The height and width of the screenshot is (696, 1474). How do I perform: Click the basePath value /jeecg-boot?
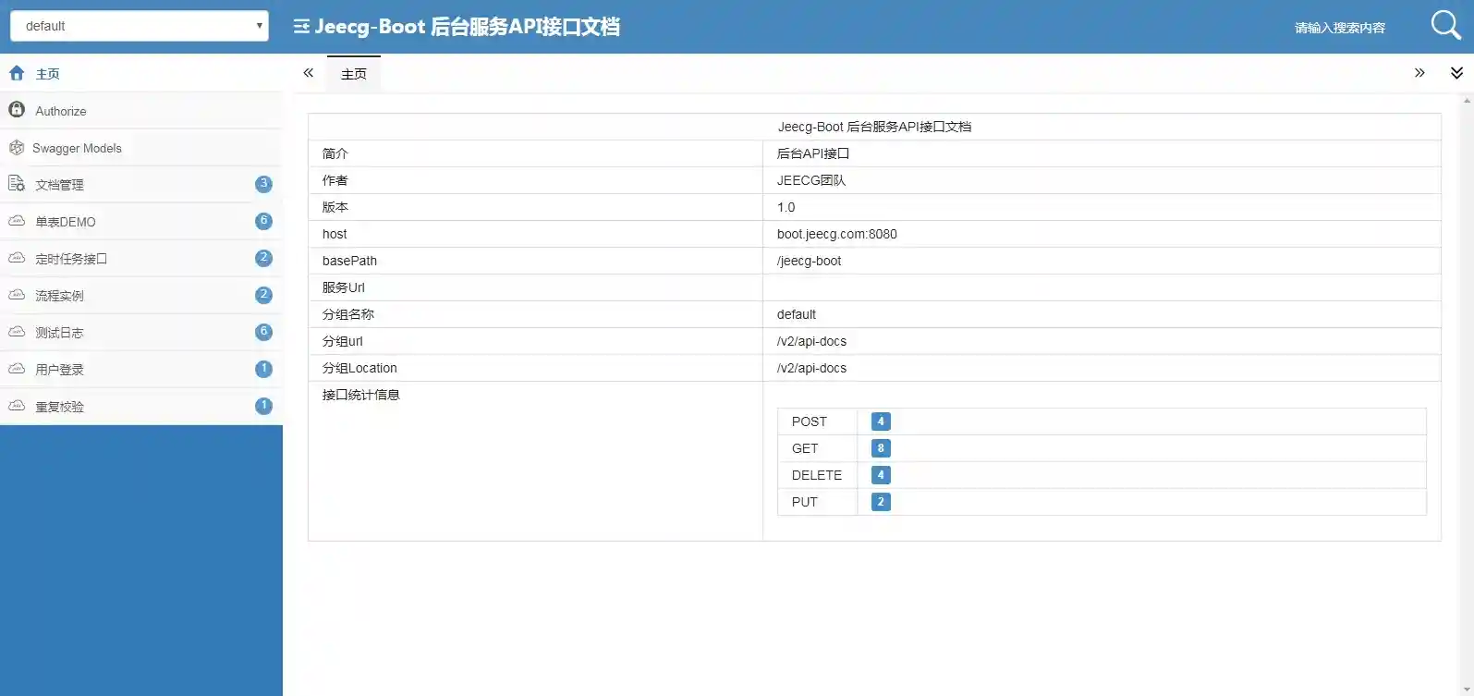click(810, 261)
